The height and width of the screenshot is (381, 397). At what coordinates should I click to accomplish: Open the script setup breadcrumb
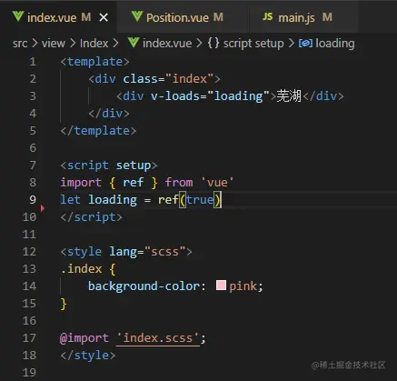(x=253, y=44)
